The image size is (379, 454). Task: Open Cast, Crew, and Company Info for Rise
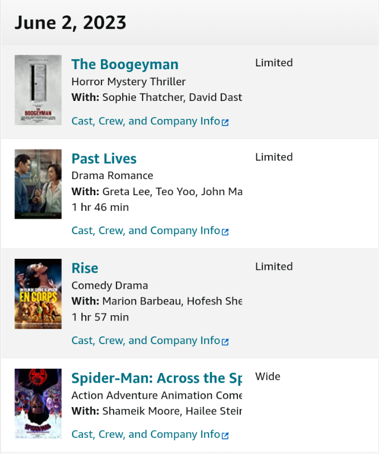[x=145, y=341]
